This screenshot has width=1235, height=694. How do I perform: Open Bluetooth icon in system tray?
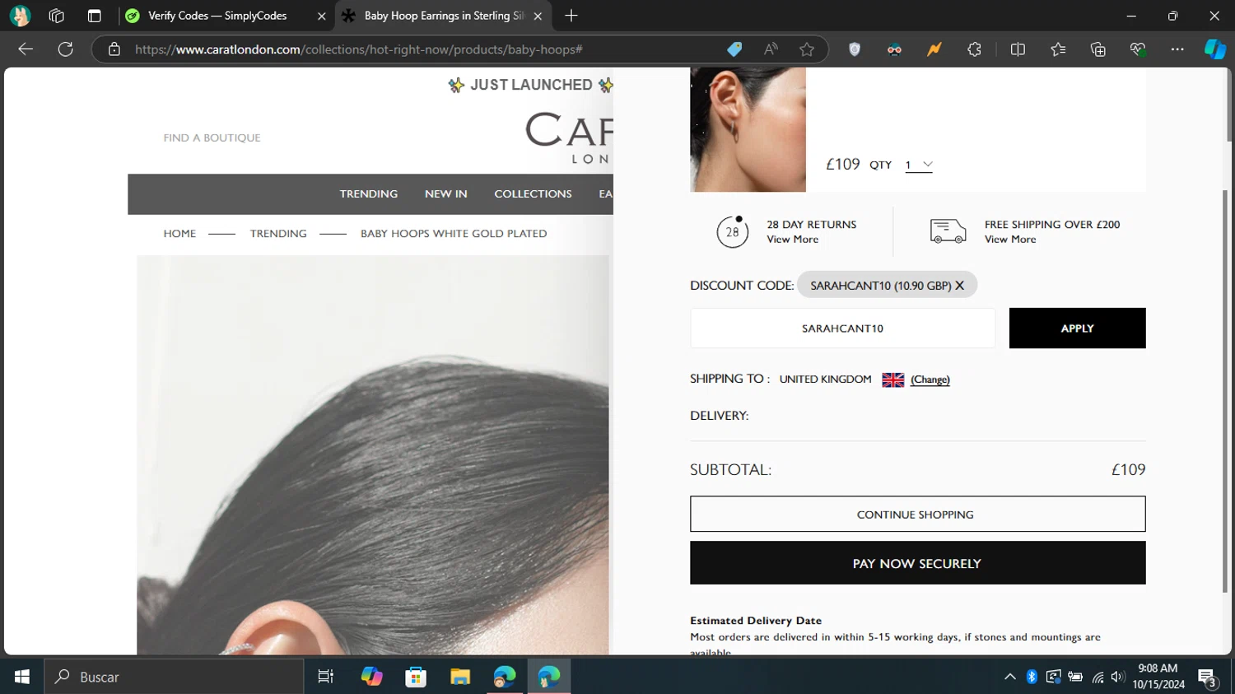click(x=1032, y=677)
